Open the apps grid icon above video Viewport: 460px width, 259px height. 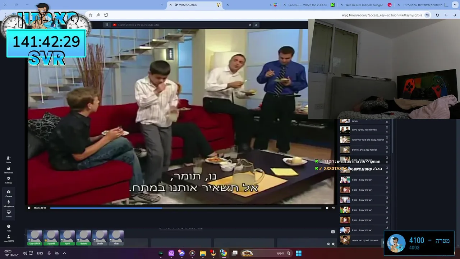tap(107, 25)
